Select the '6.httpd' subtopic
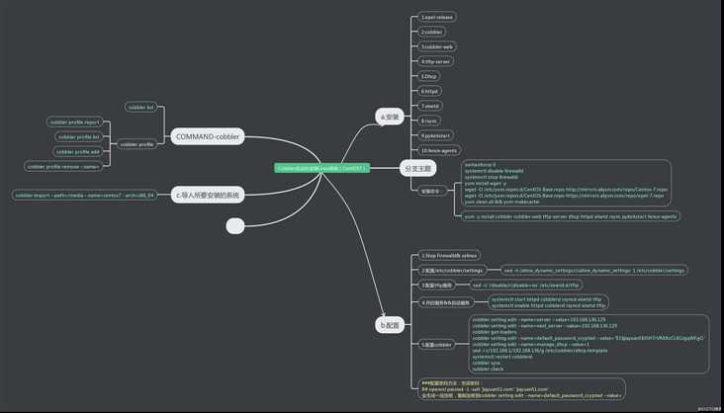This screenshot has height=413, width=724. coord(429,91)
